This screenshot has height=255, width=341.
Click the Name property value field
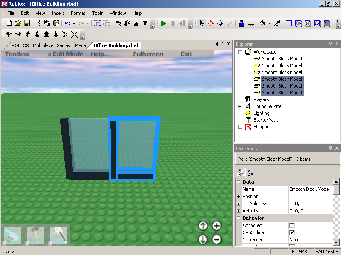coord(310,189)
